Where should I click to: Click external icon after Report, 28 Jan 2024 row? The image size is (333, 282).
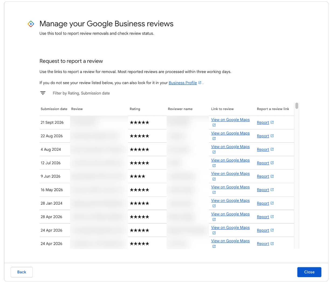(272, 203)
